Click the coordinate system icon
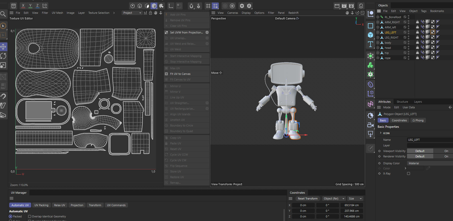 (45, 6)
